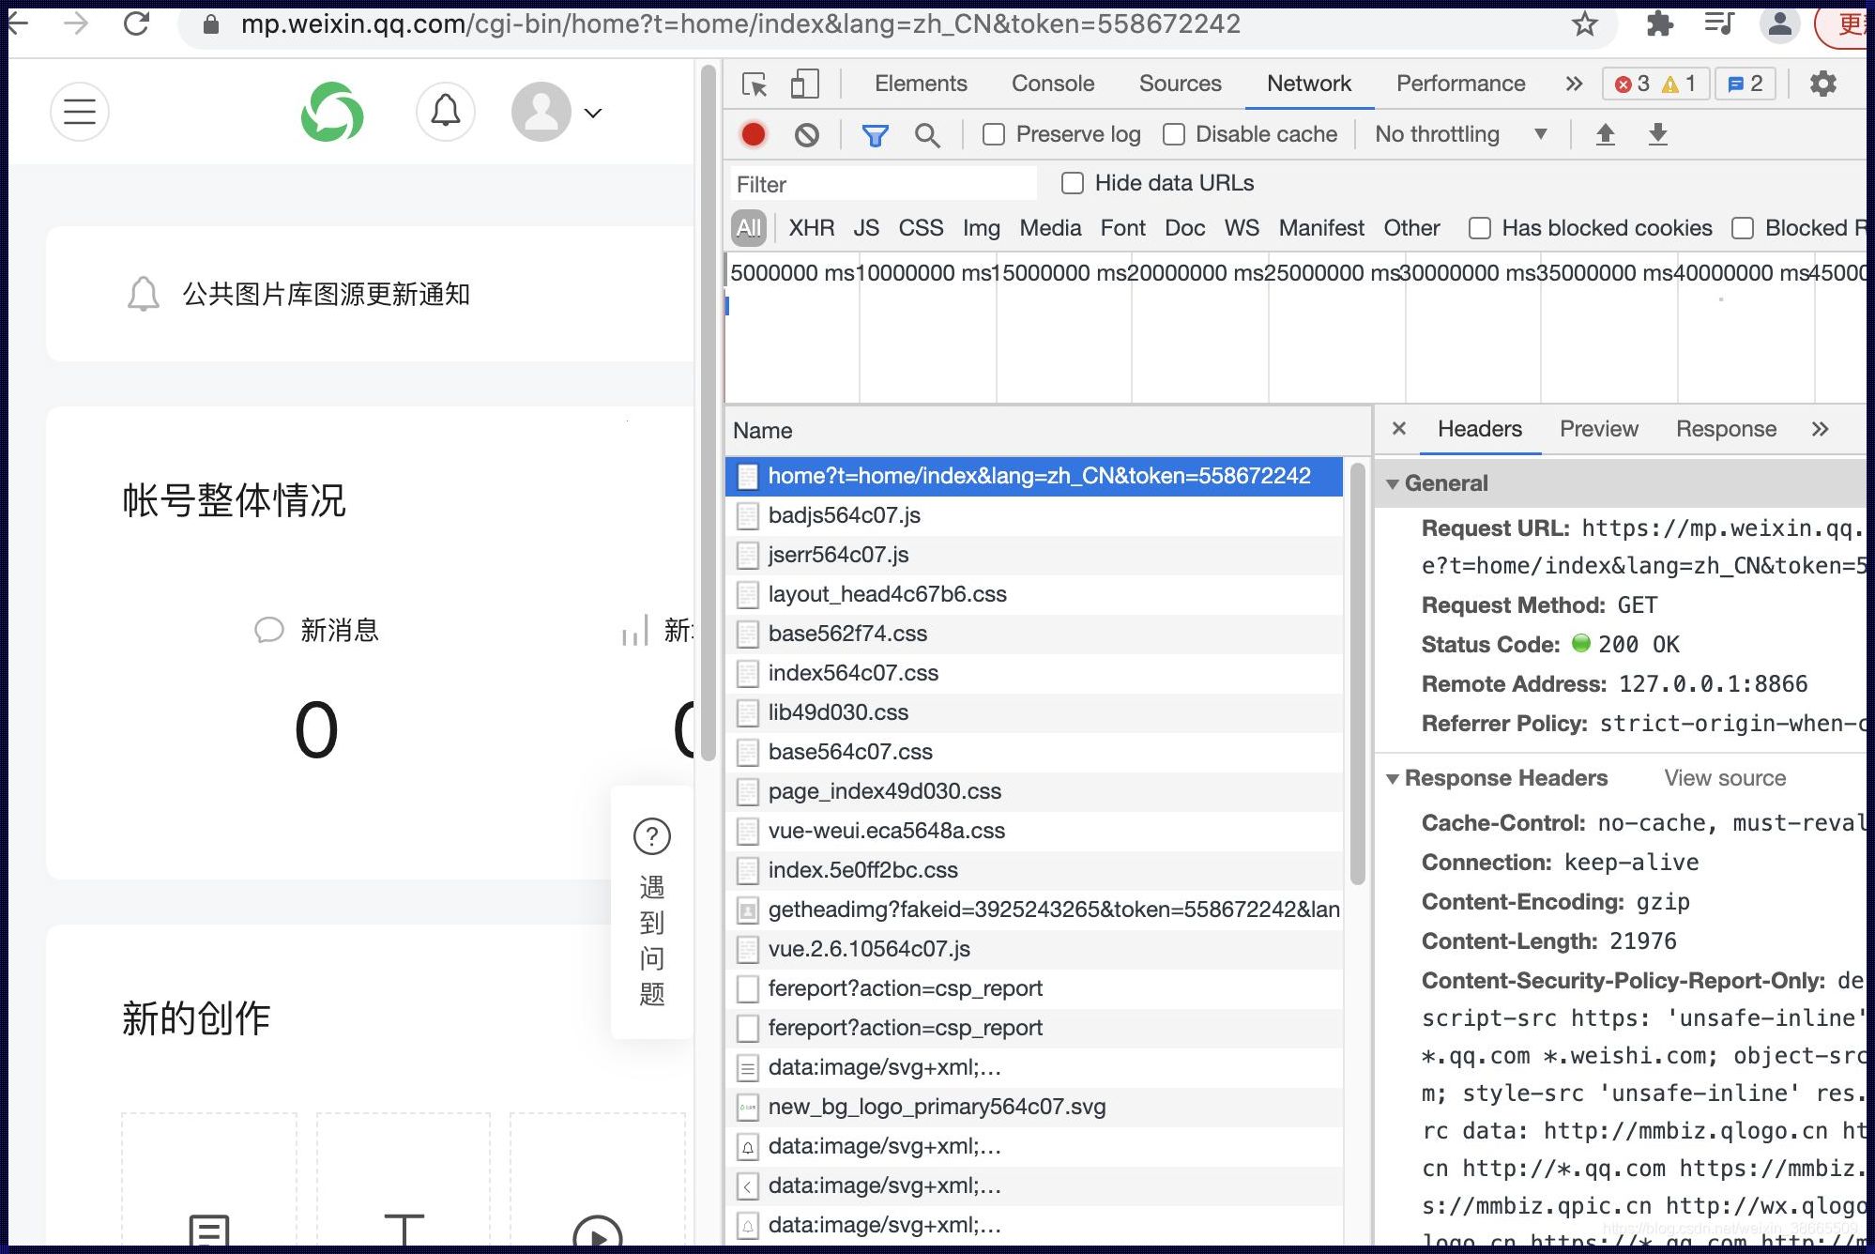Switch to the Console tab

pos(1053,84)
